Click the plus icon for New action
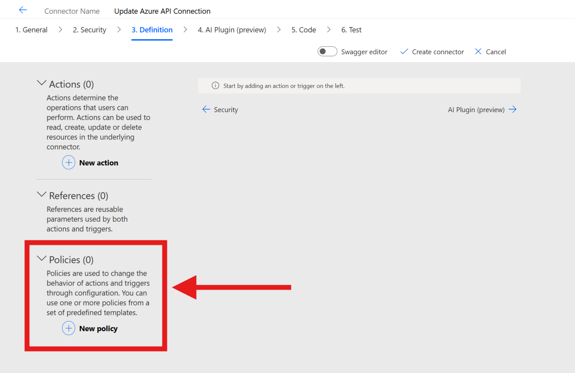Image resolution: width=575 pixels, height=373 pixels. click(x=69, y=163)
